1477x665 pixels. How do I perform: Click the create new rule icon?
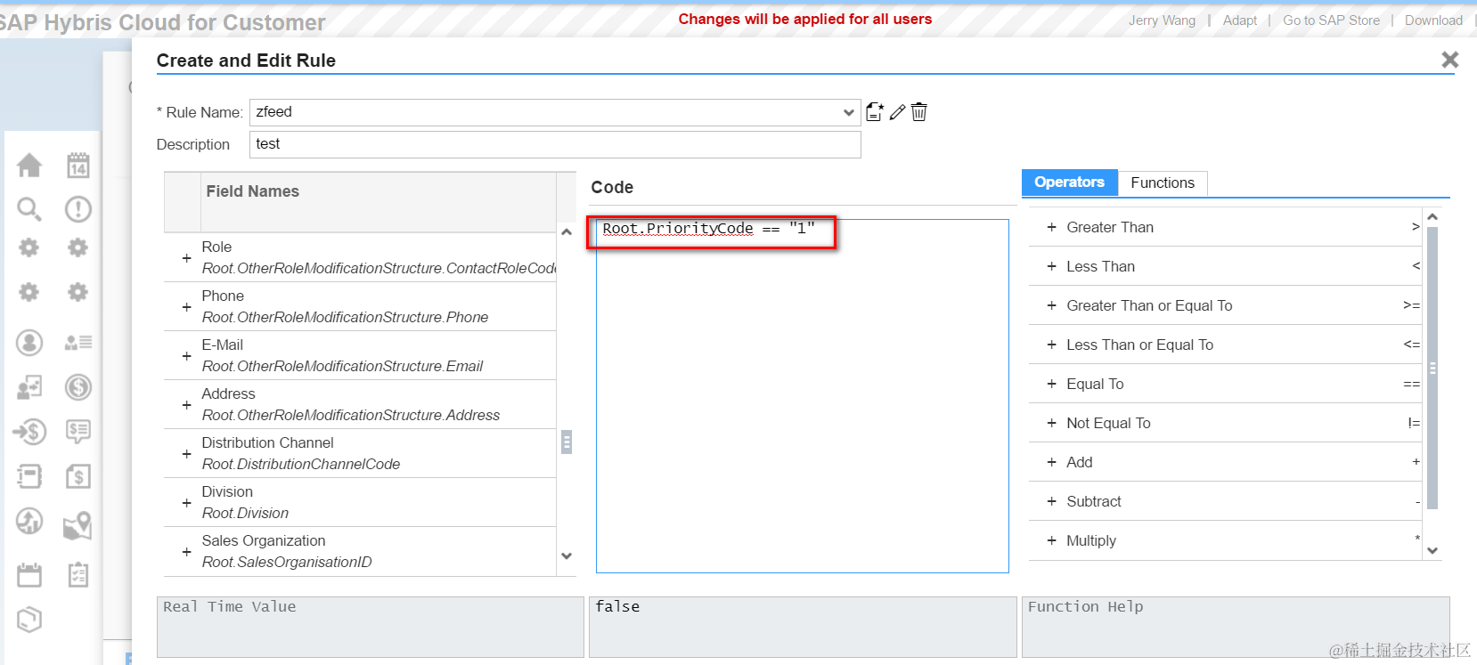pyautogui.click(x=875, y=111)
